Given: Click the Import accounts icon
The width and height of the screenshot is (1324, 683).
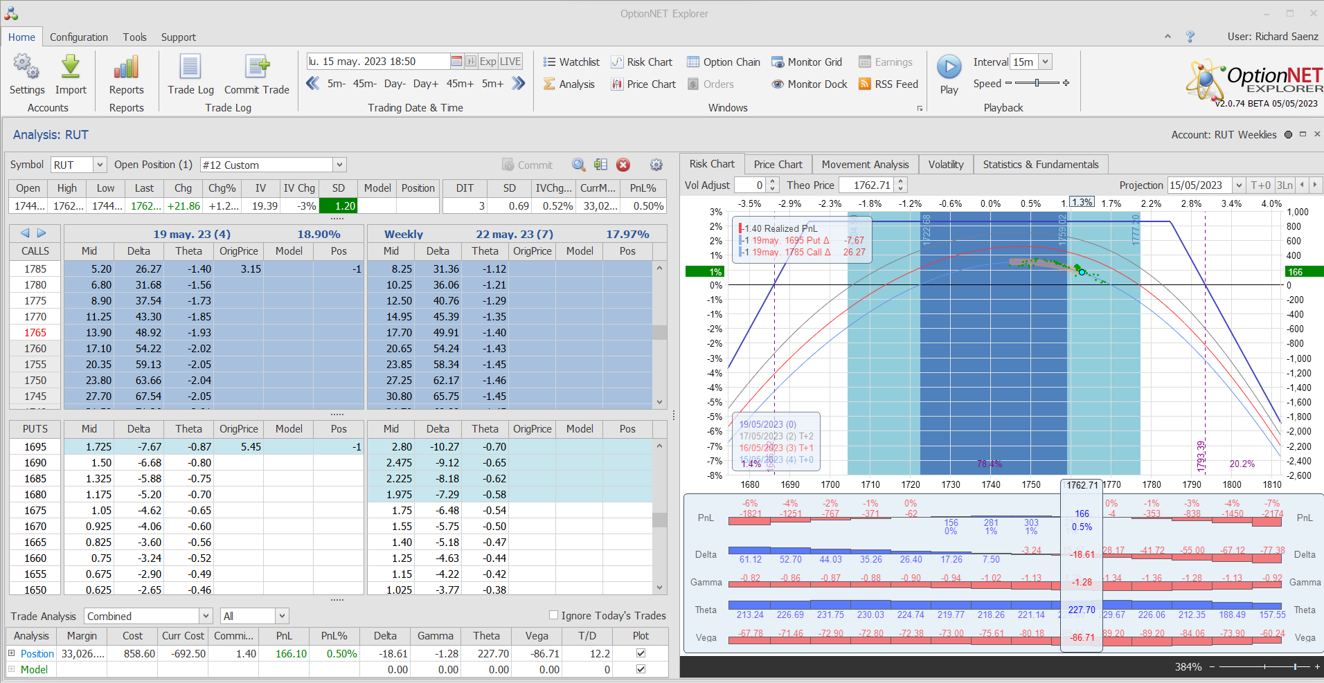Looking at the screenshot, I should point(71,74).
